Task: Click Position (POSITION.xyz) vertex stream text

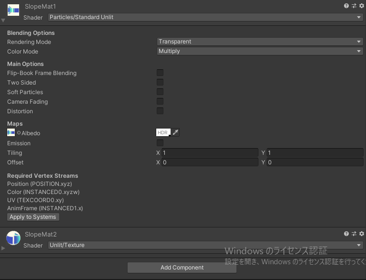Action: (40, 184)
